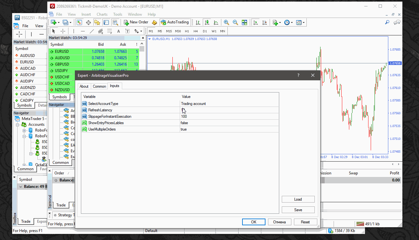
Task: Click the periods clock icon
Action: point(287,22)
